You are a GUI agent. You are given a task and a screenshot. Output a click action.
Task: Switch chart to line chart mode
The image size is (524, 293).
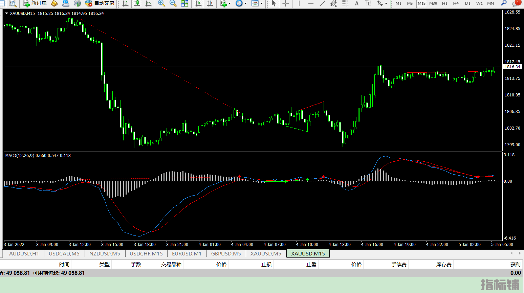(x=148, y=3)
